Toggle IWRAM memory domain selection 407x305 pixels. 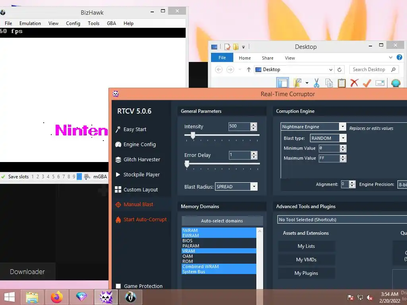pos(219,230)
